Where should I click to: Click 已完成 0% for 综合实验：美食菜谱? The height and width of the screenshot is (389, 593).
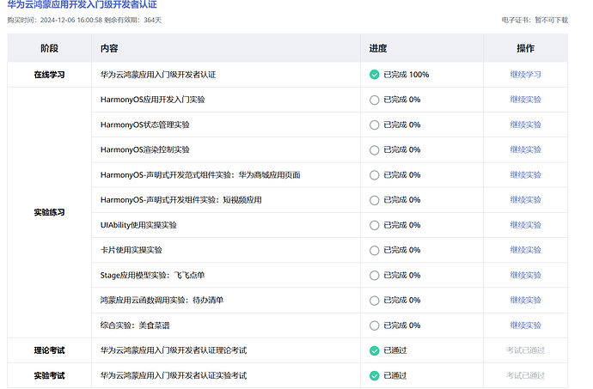click(x=402, y=325)
